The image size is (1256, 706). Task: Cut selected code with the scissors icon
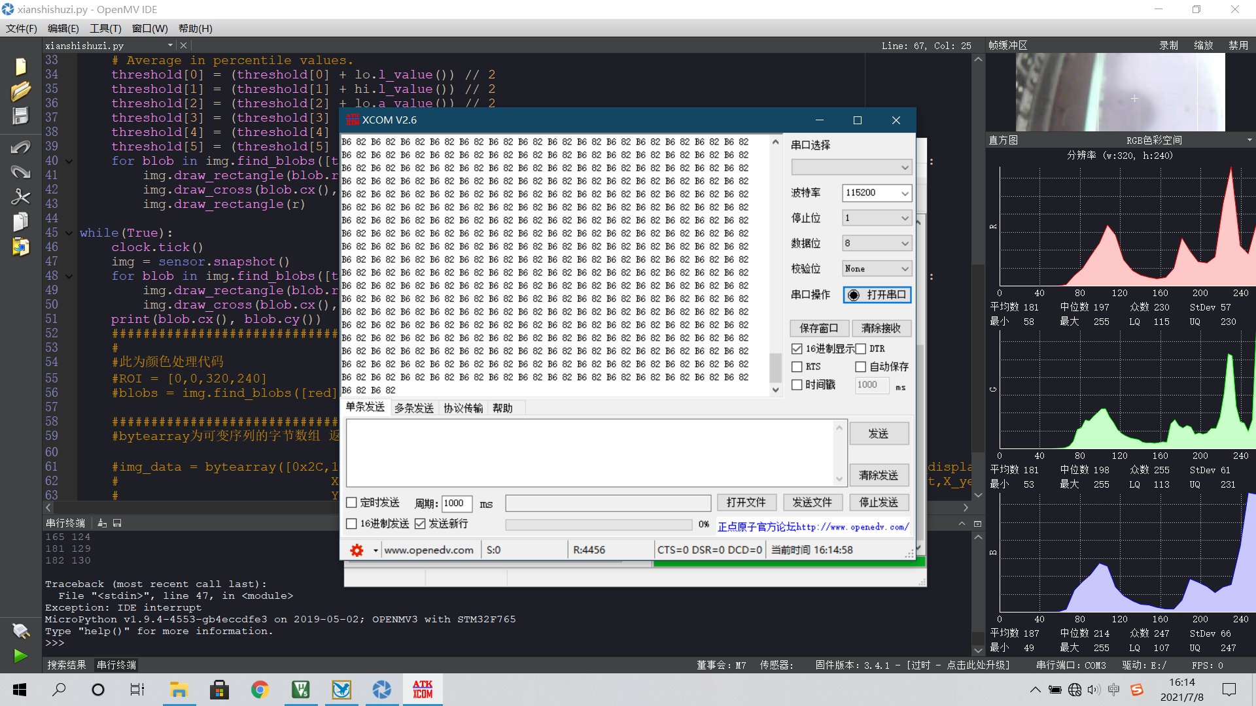[20, 196]
